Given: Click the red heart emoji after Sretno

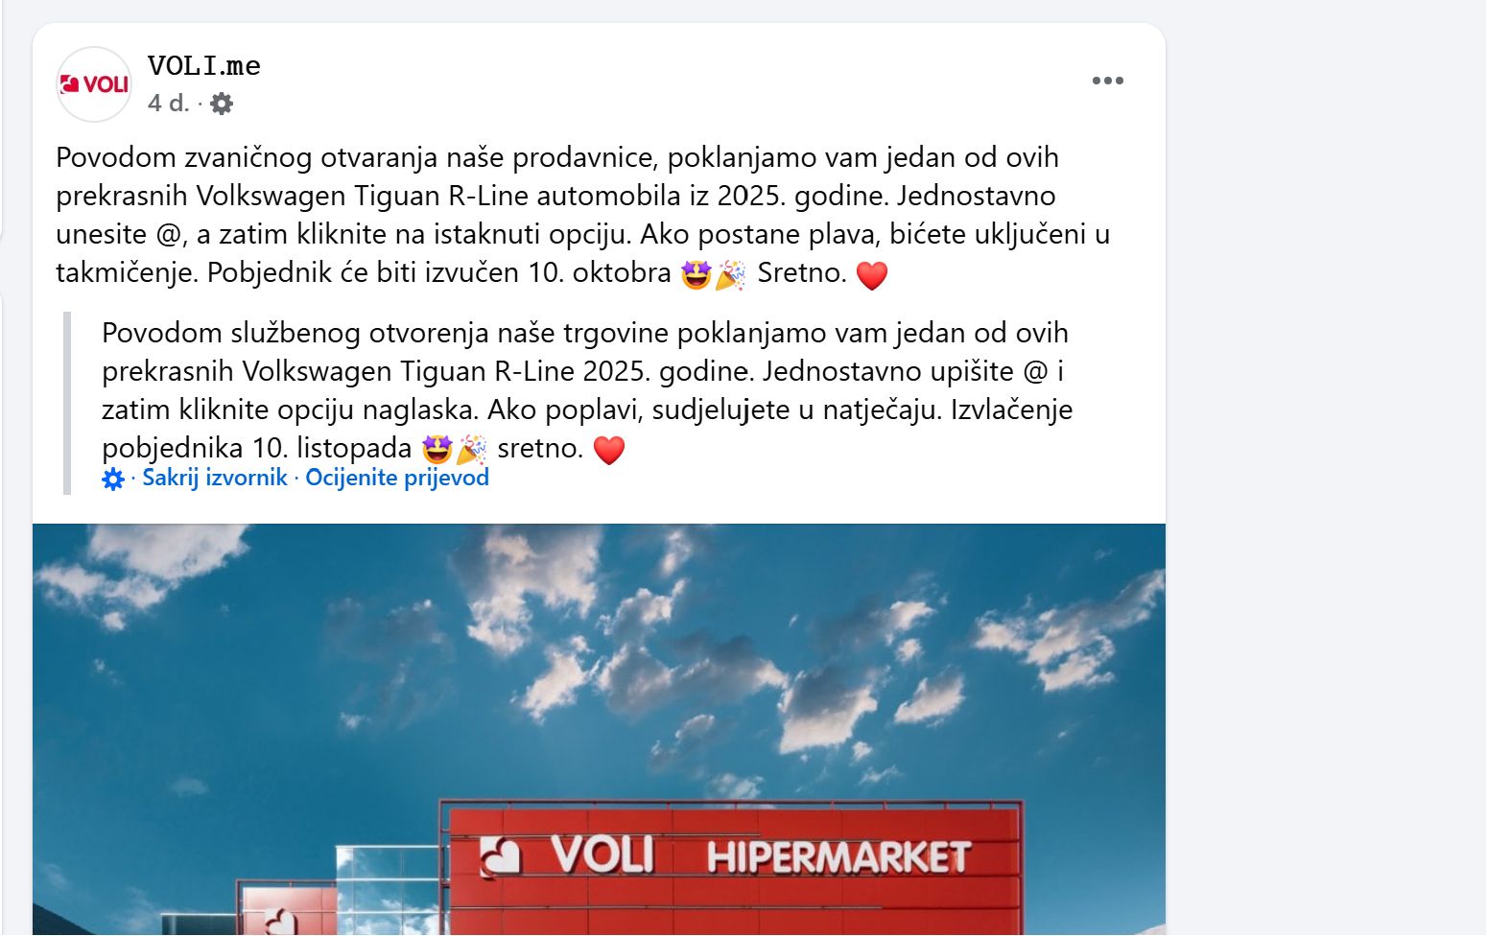Looking at the screenshot, I should [872, 275].
